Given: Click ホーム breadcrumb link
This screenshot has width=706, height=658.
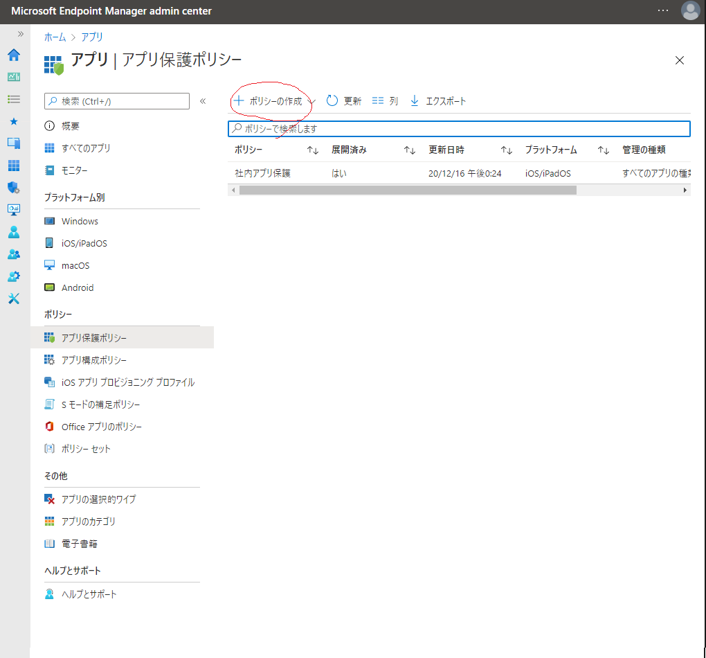Looking at the screenshot, I should [55, 37].
